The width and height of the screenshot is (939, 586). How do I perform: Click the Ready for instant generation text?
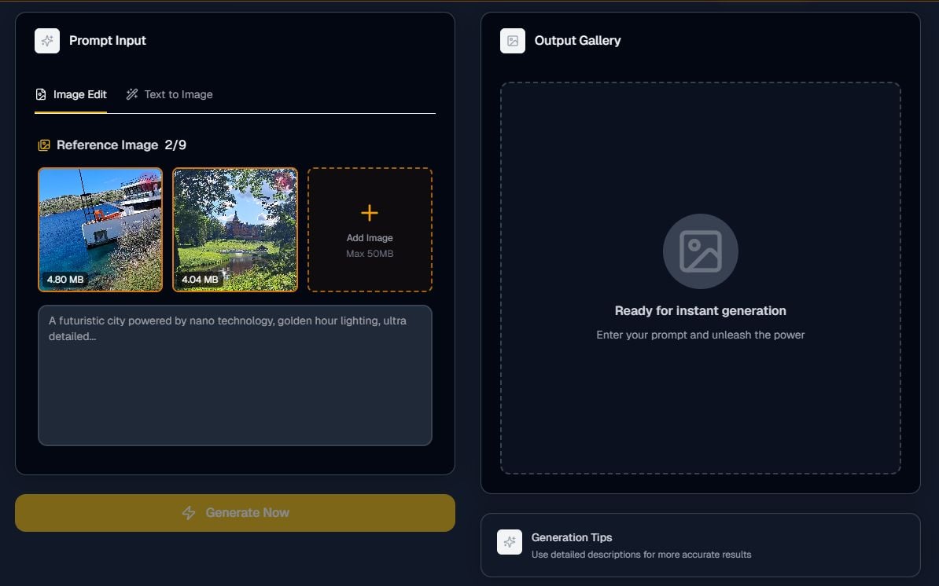point(700,311)
